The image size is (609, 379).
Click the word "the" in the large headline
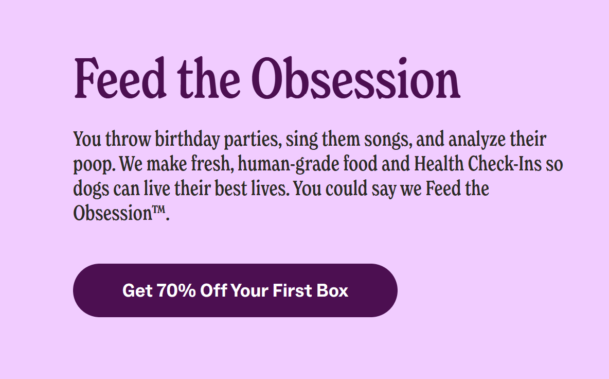[209, 78]
